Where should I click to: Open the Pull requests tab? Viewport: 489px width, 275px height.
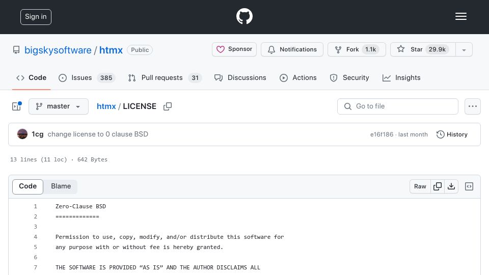coord(165,77)
